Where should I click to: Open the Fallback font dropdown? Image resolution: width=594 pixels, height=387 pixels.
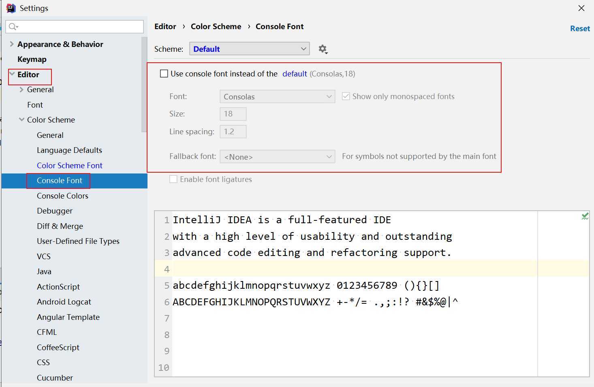click(277, 156)
